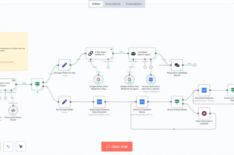This screenshot has height=155, width=234.
Task: Switch to the Executions tab
Action: click(x=113, y=4)
